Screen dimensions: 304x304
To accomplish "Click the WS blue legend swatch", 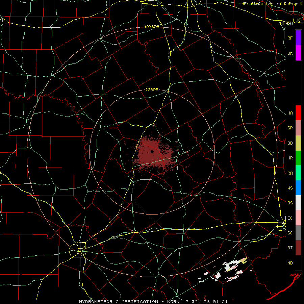I will click(298, 188).
